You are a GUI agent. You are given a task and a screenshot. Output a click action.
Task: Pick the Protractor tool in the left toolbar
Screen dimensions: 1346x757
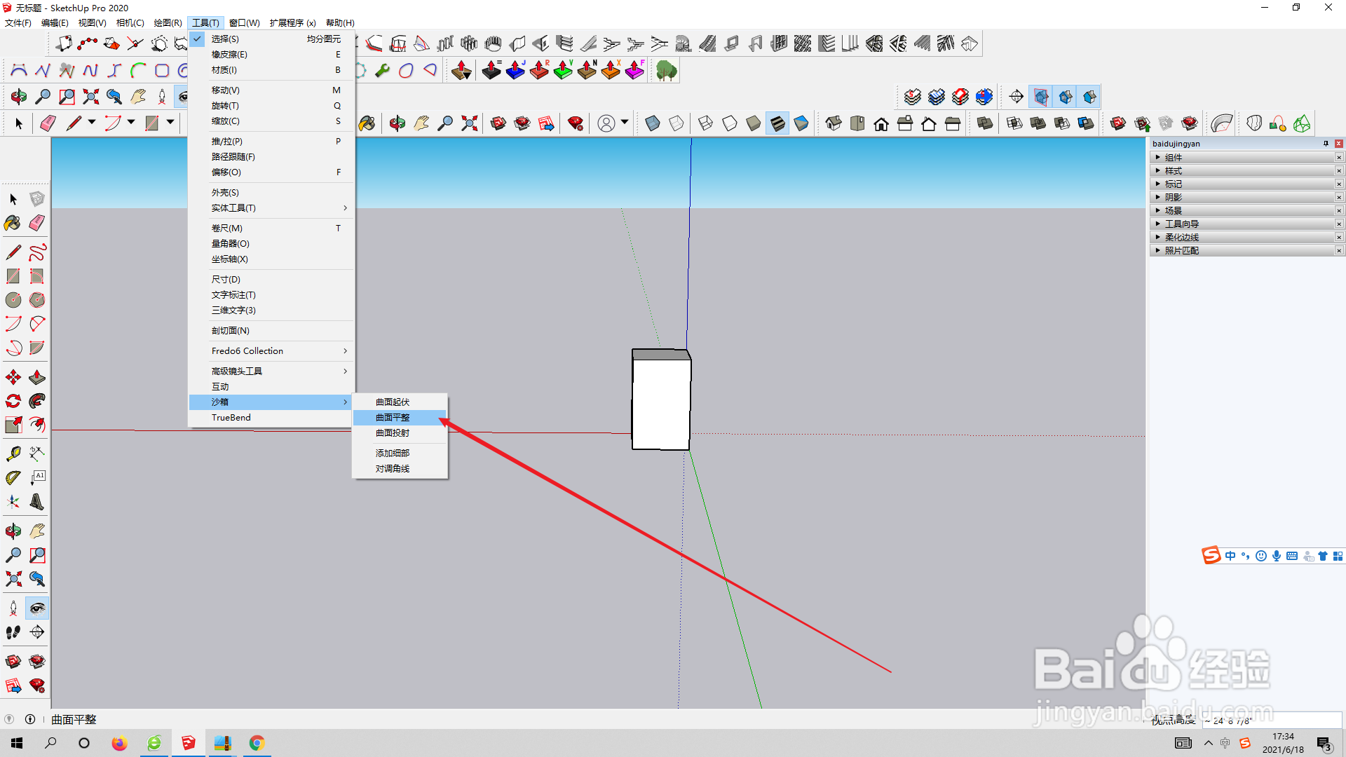(x=13, y=477)
